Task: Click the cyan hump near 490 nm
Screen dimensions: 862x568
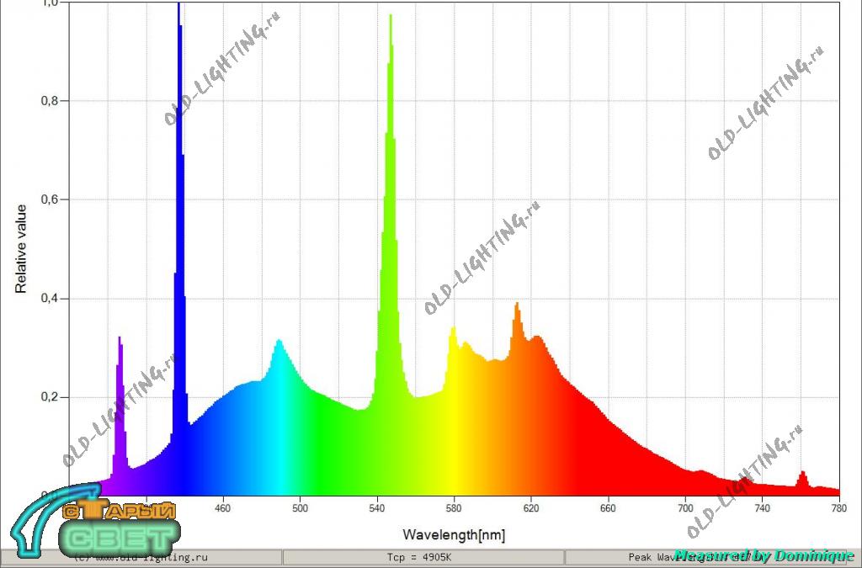Action: [279, 417]
